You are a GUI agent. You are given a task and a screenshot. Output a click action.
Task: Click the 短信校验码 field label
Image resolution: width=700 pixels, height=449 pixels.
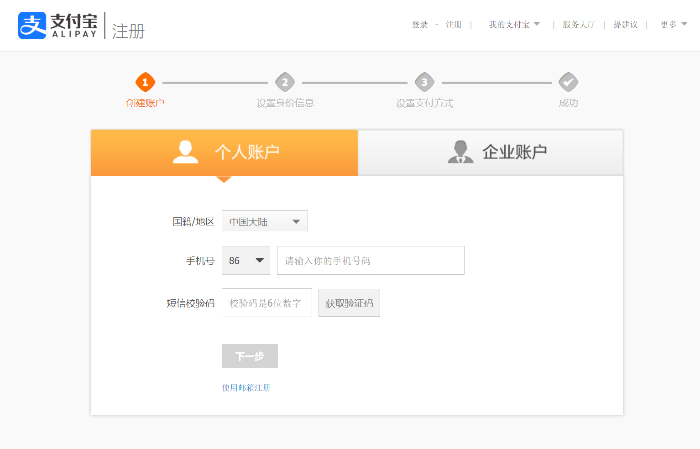click(190, 303)
